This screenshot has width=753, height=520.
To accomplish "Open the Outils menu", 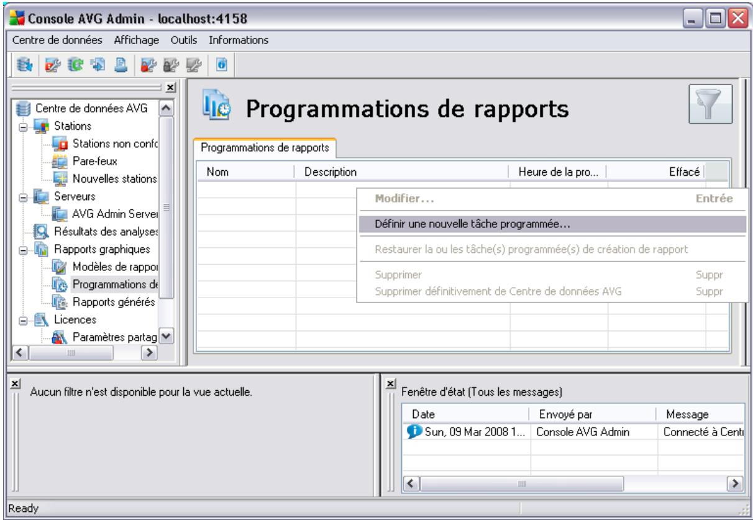I will pos(185,40).
